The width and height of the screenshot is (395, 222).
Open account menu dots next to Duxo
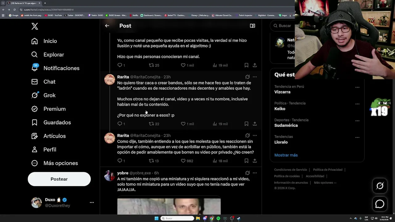92,203
